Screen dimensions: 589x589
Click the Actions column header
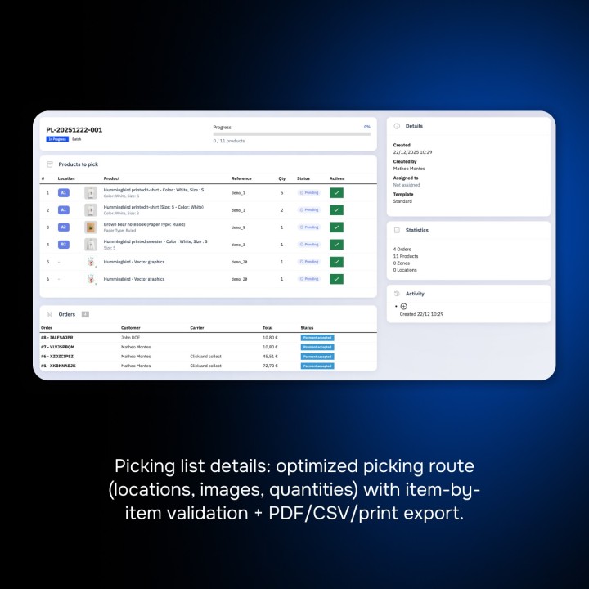[x=337, y=178]
